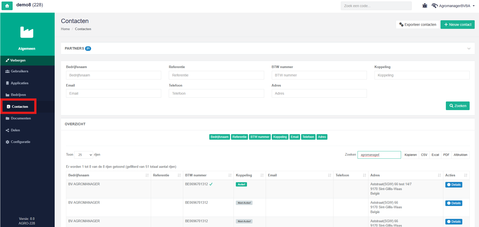Click the Telefoon filter input
The height and width of the screenshot is (227, 479).
[216, 93]
